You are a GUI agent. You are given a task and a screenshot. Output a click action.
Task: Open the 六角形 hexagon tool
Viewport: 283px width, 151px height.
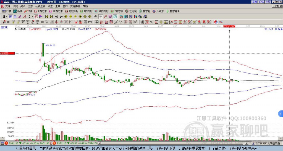click(x=158, y=11)
